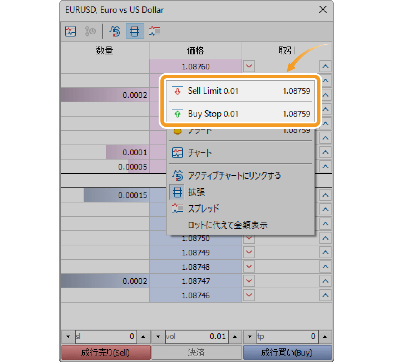Viewport: 393px width, 362px height.
Task: Click the vol input field showing 0.01
Action: click(196, 336)
